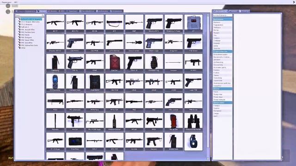Select the Harpoon weapon
Viewport: 296px width, 166px height.
174,63
